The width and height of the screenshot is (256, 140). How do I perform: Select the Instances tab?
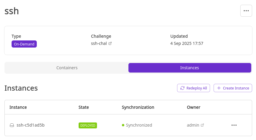190,68
